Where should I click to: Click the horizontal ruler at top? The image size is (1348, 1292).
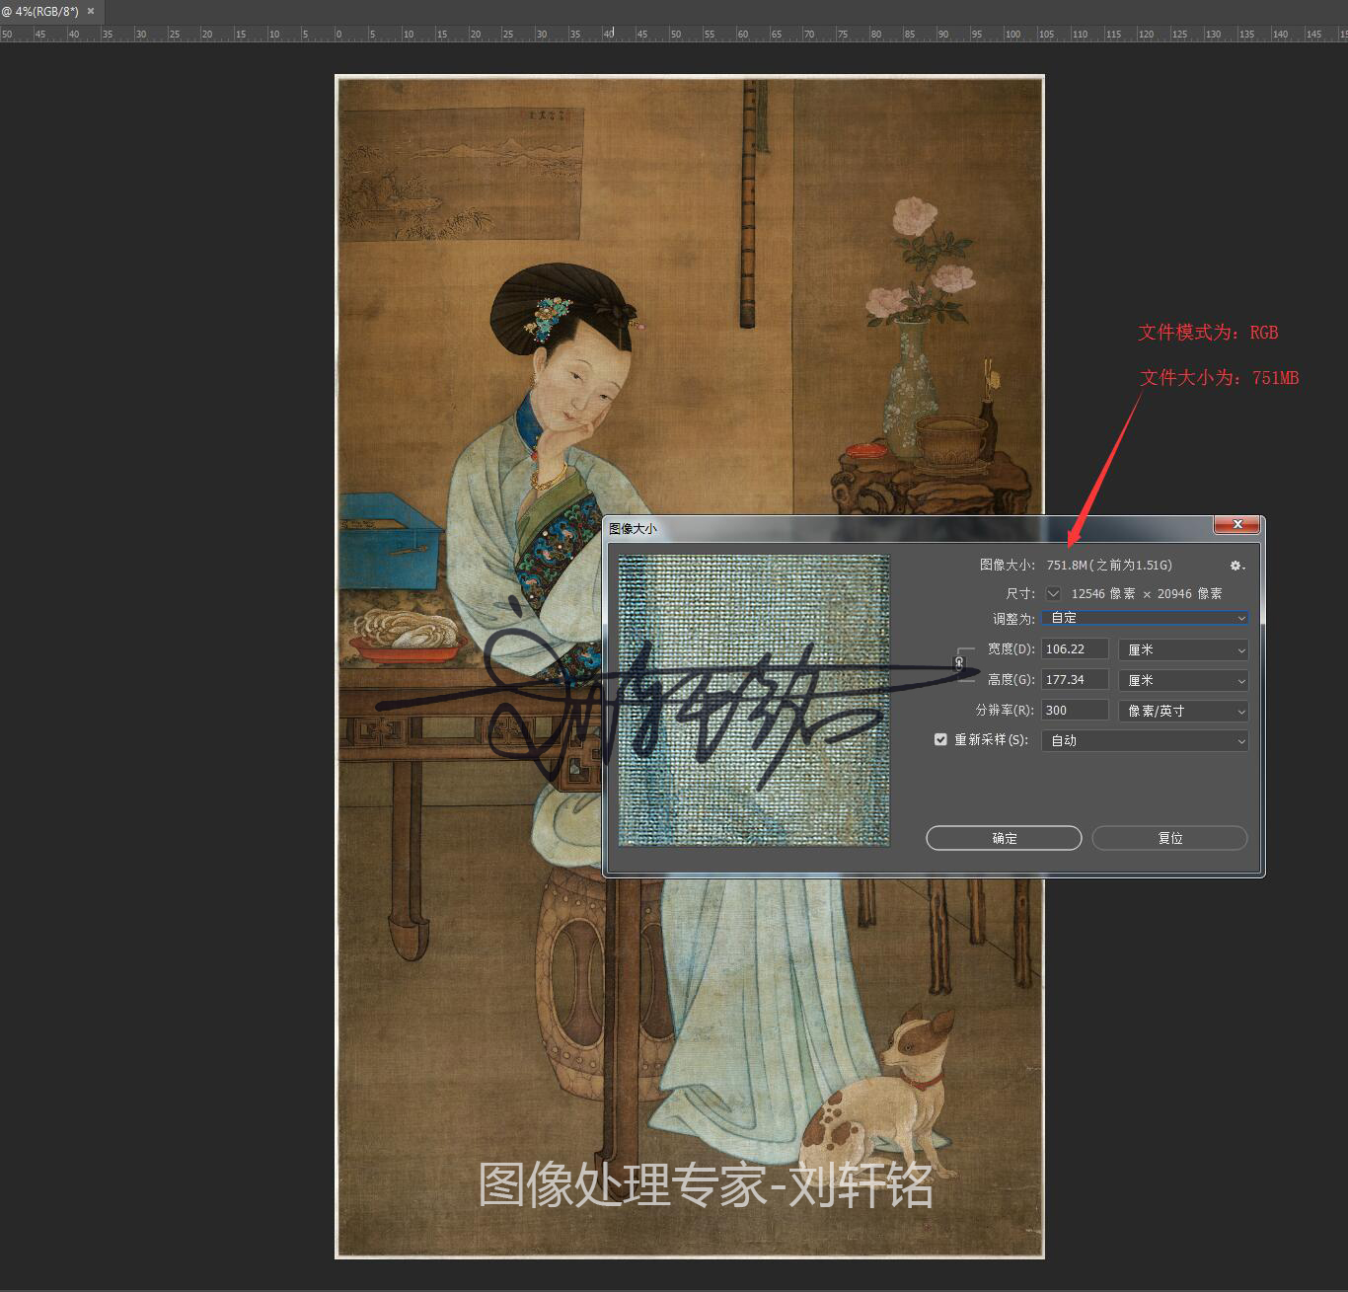click(x=674, y=34)
